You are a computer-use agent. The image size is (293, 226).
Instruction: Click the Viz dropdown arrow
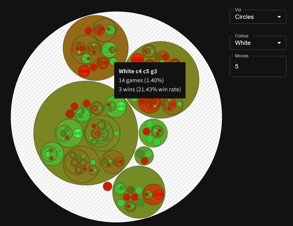(x=279, y=17)
